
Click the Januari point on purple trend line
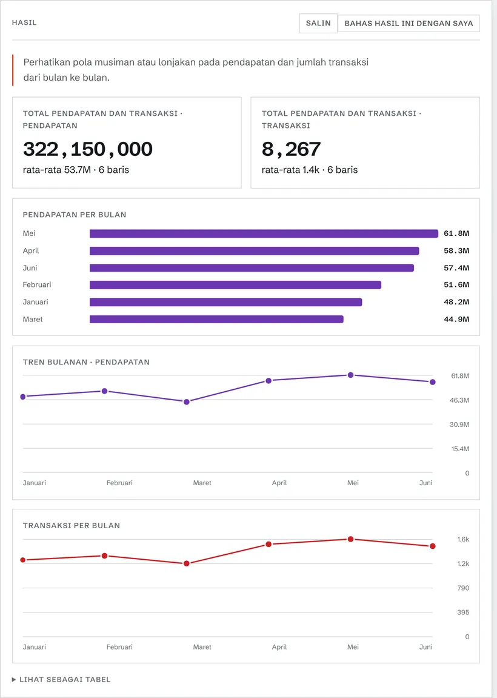tap(23, 397)
